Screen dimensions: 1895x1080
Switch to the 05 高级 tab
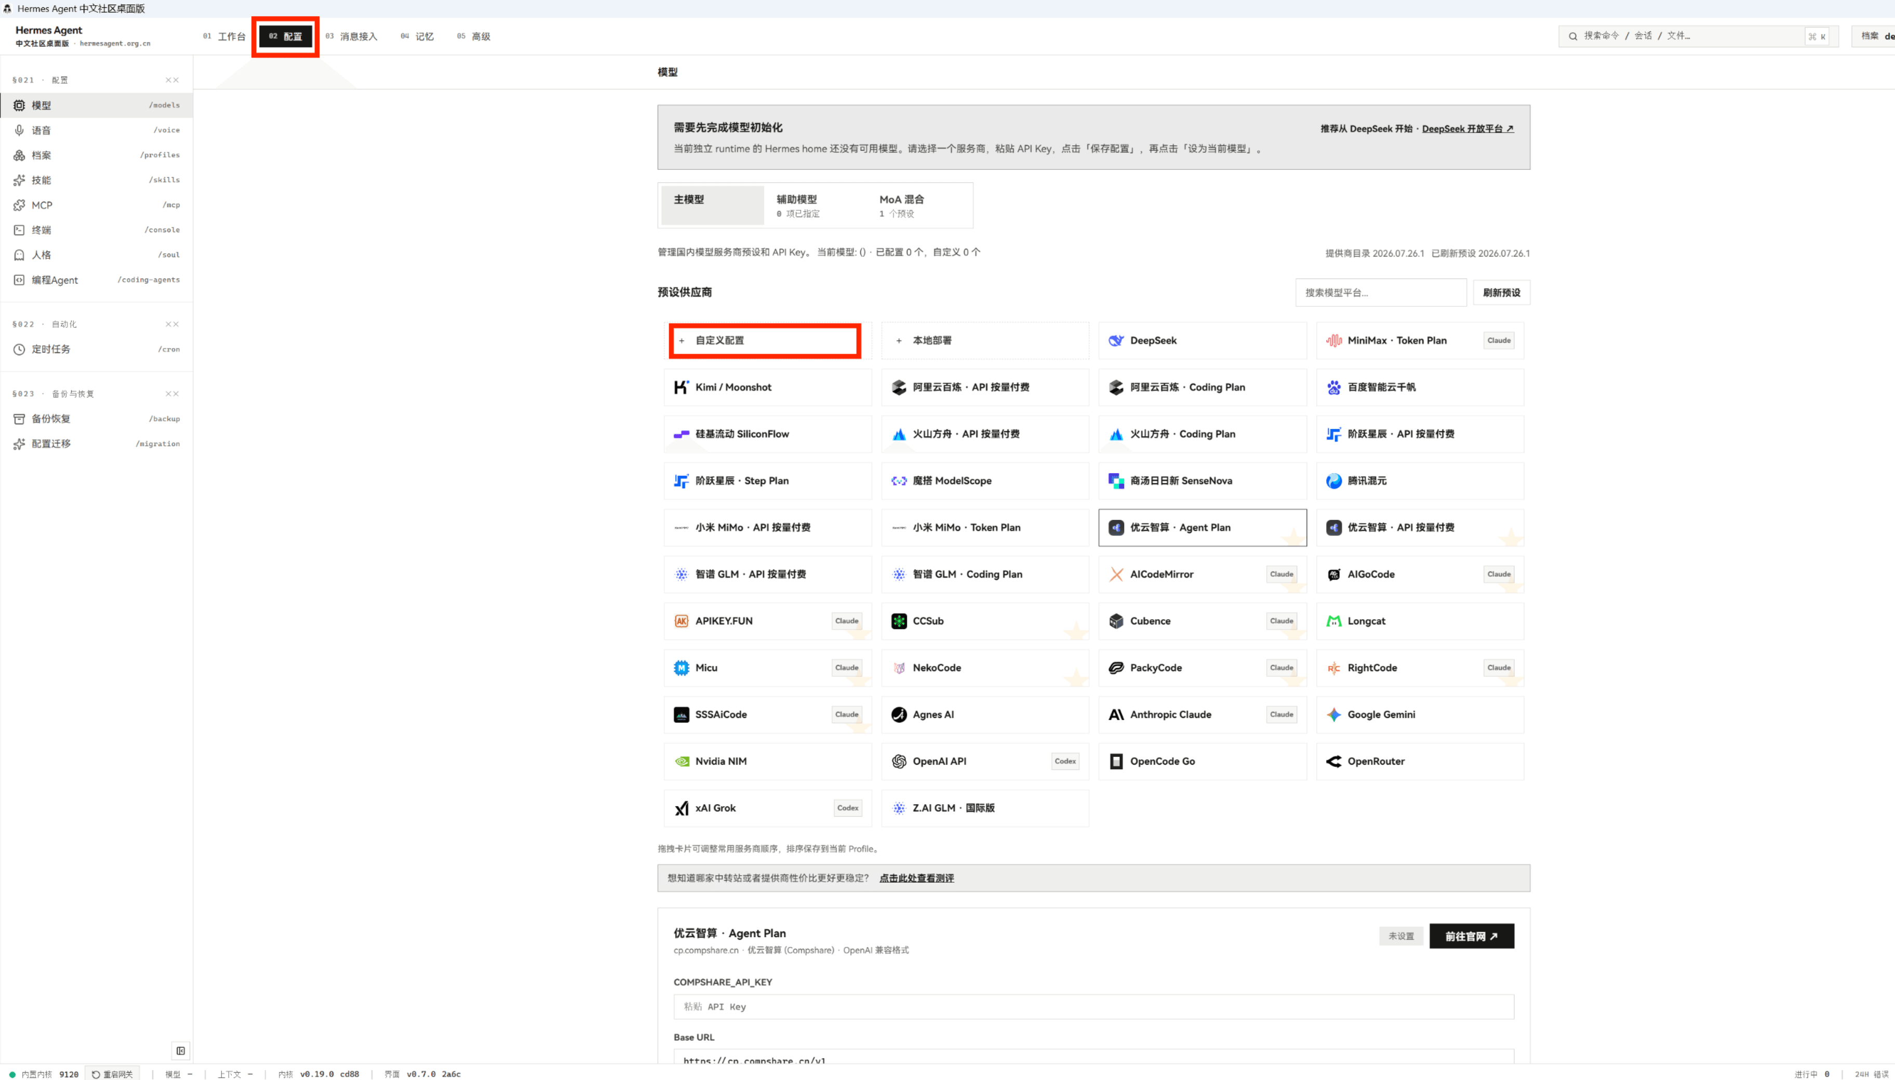(473, 36)
